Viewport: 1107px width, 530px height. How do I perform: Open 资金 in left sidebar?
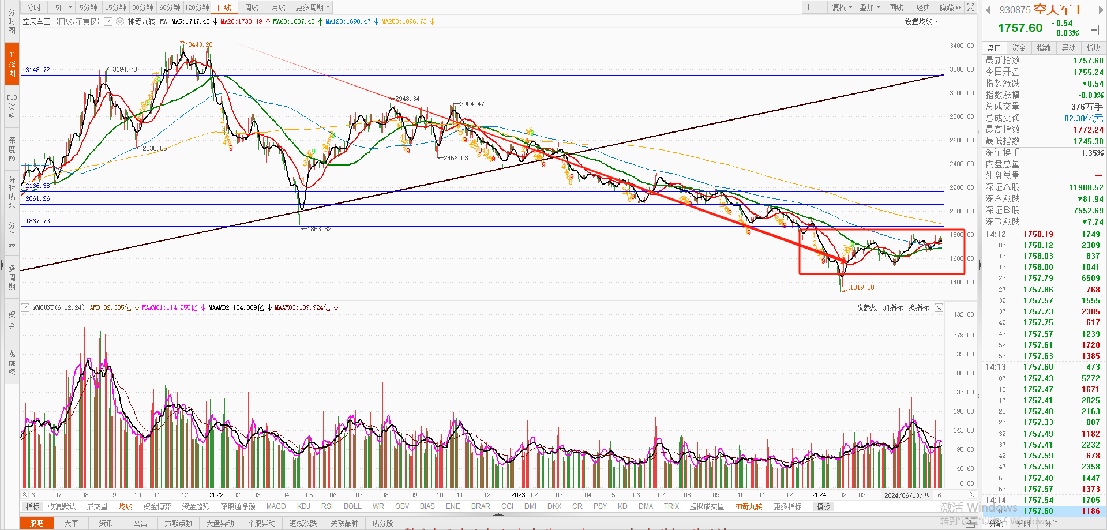click(x=12, y=320)
